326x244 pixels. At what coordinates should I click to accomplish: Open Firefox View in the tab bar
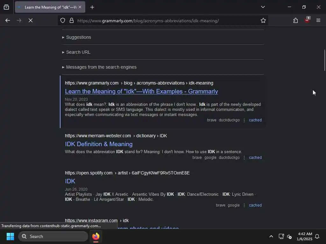6,7
